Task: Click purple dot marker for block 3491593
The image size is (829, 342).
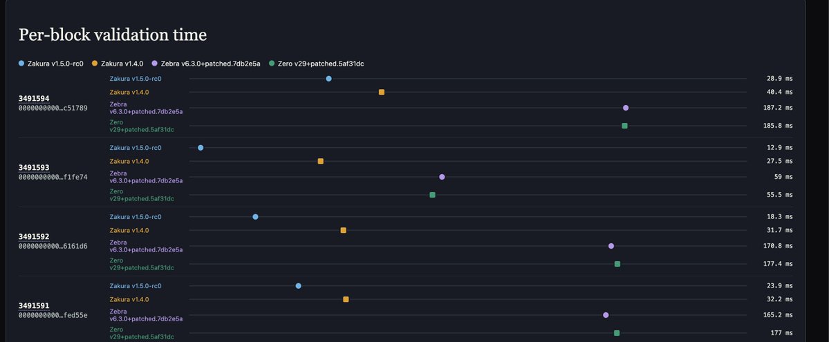Action: pos(442,177)
